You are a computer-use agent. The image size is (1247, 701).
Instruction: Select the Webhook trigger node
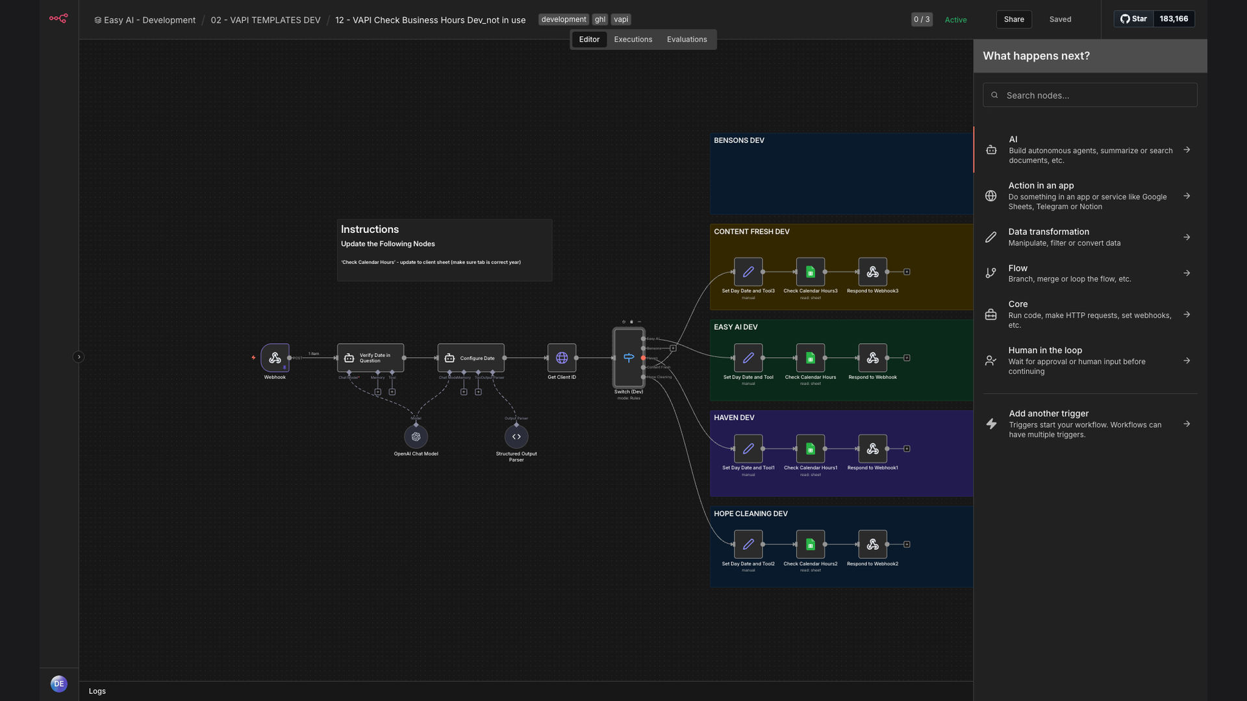pos(275,358)
